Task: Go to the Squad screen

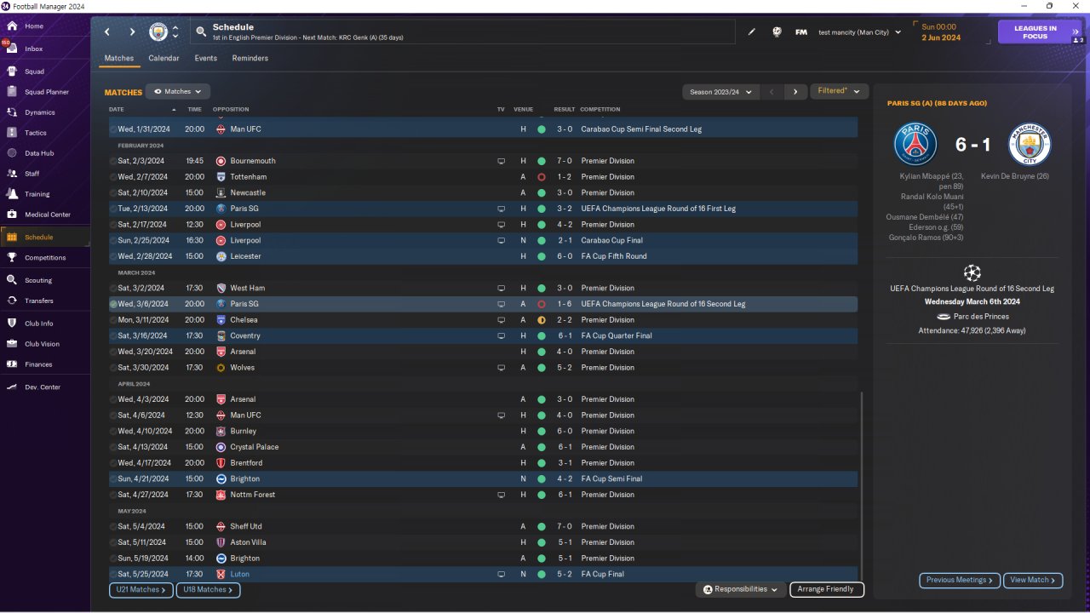Action: (x=34, y=72)
